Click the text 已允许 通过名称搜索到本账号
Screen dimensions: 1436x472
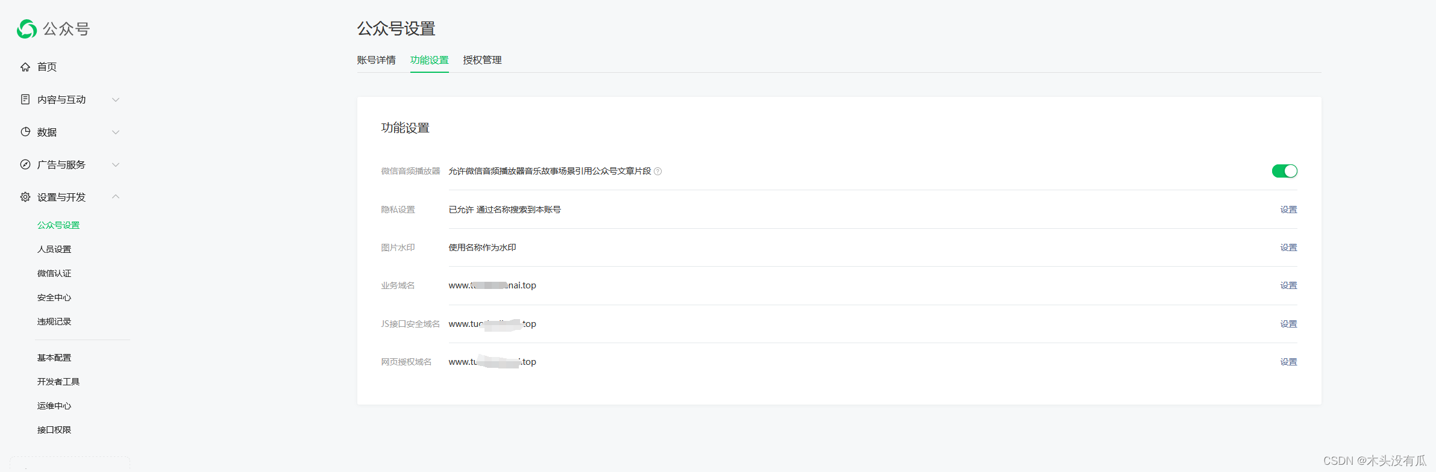coord(504,210)
